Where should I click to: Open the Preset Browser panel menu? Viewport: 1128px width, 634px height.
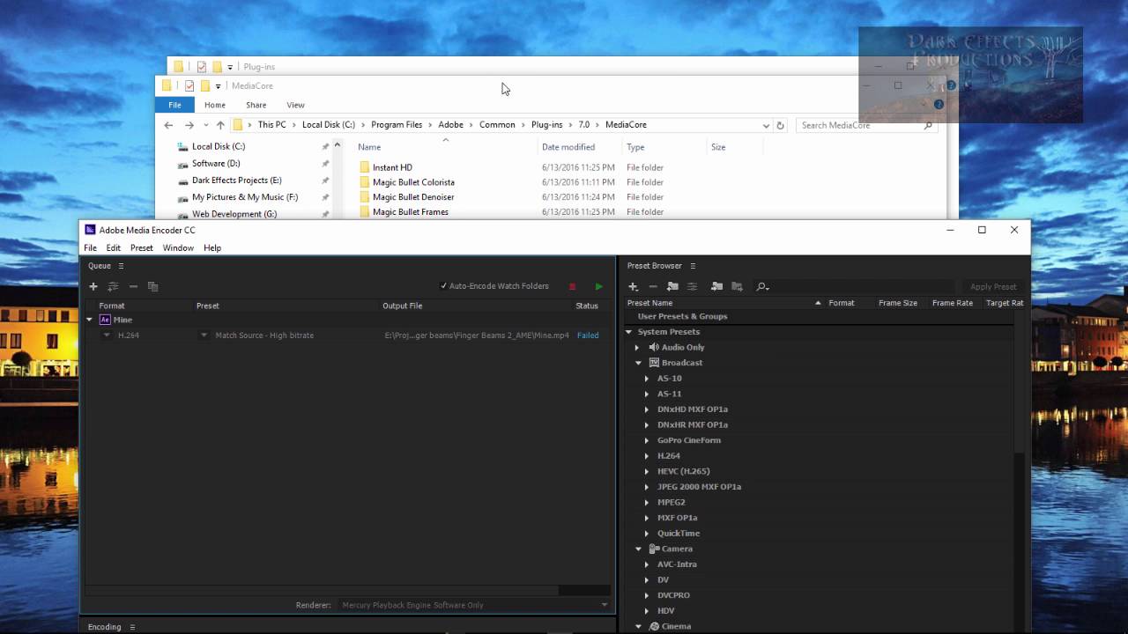click(693, 266)
